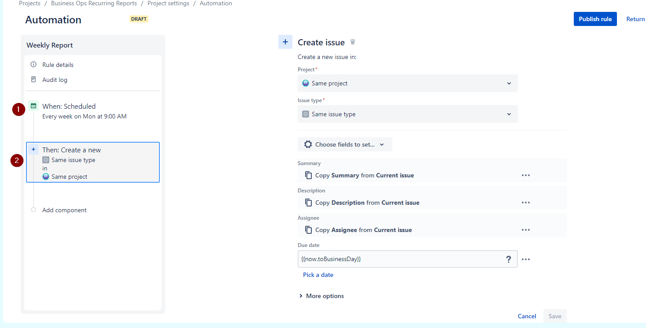The width and height of the screenshot is (646, 328).
Task: Click the Return link
Action: coord(635,19)
